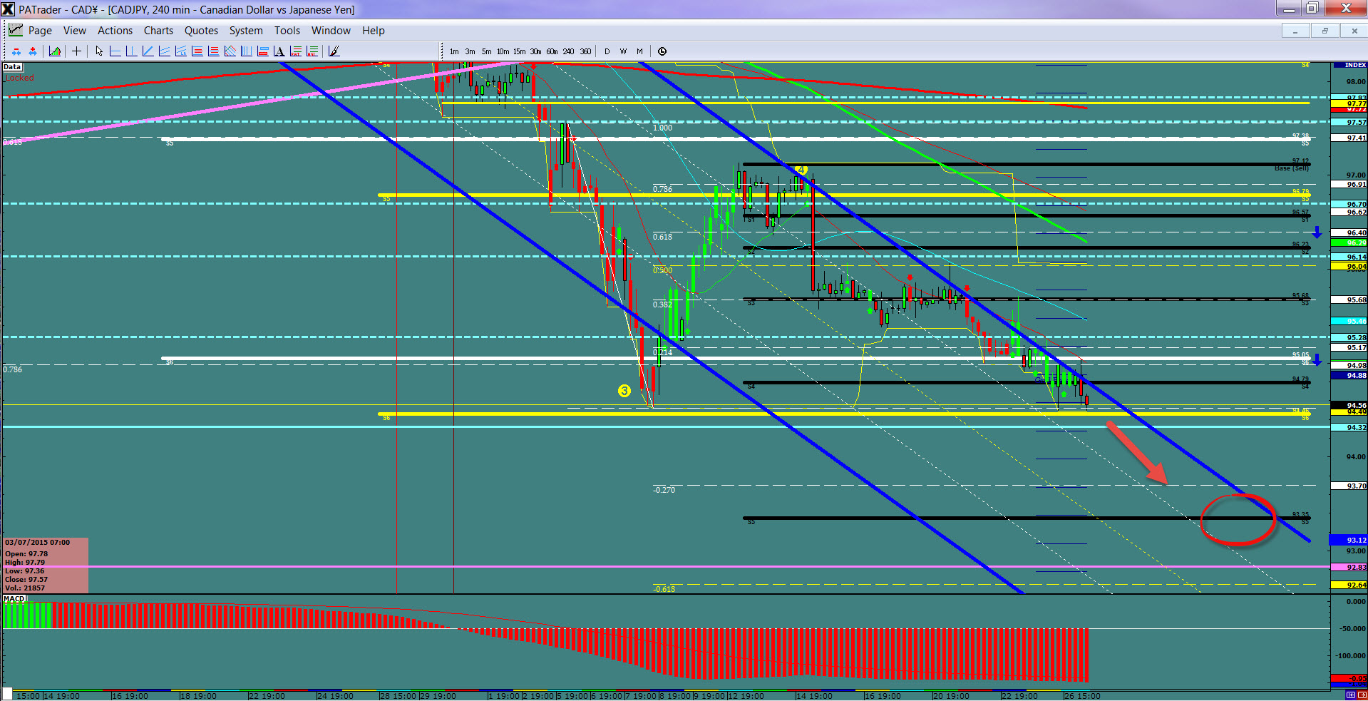Image resolution: width=1368 pixels, height=701 pixels.
Task: Select the vertical time zones tool
Action: point(246,51)
